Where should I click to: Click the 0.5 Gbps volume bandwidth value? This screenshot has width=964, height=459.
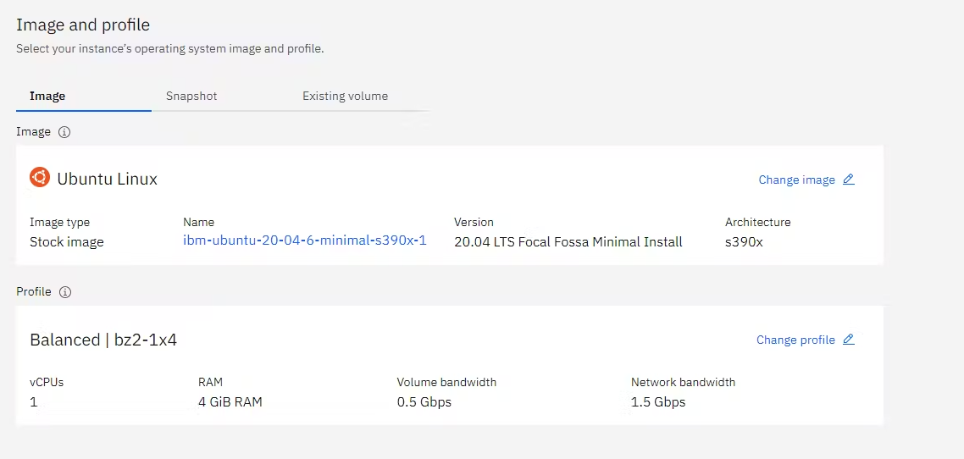coord(424,402)
